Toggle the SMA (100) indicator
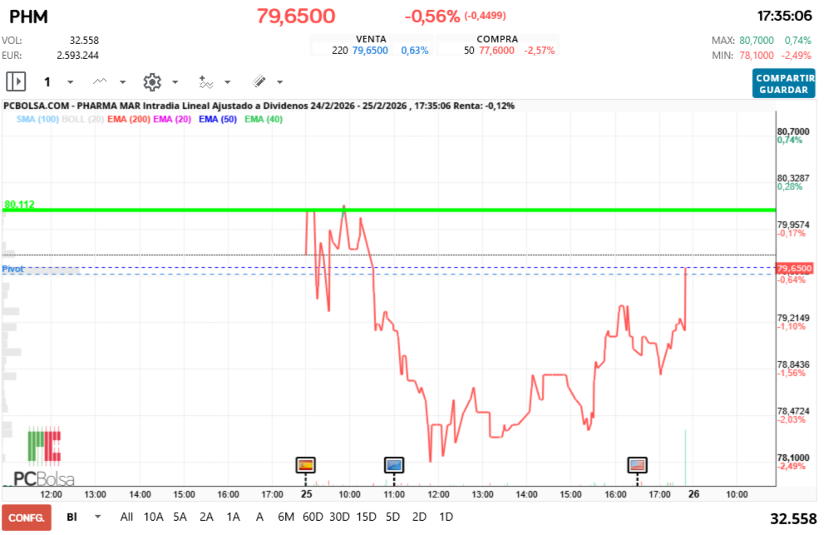Viewport: 828px width, 535px height. [x=37, y=120]
